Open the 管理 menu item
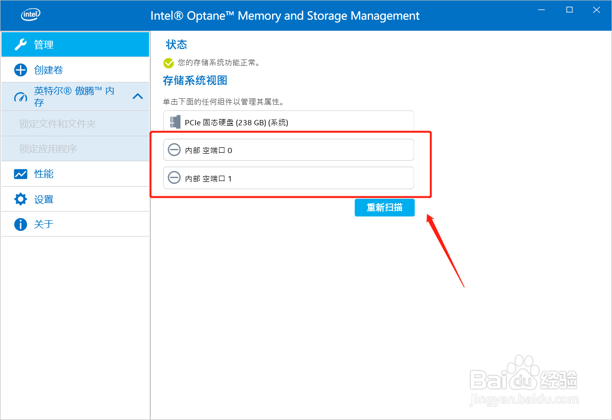The height and width of the screenshot is (420, 612). tap(75, 44)
